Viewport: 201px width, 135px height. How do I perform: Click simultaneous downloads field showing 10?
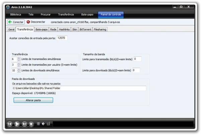pyautogui.click(x=14, y=70)
